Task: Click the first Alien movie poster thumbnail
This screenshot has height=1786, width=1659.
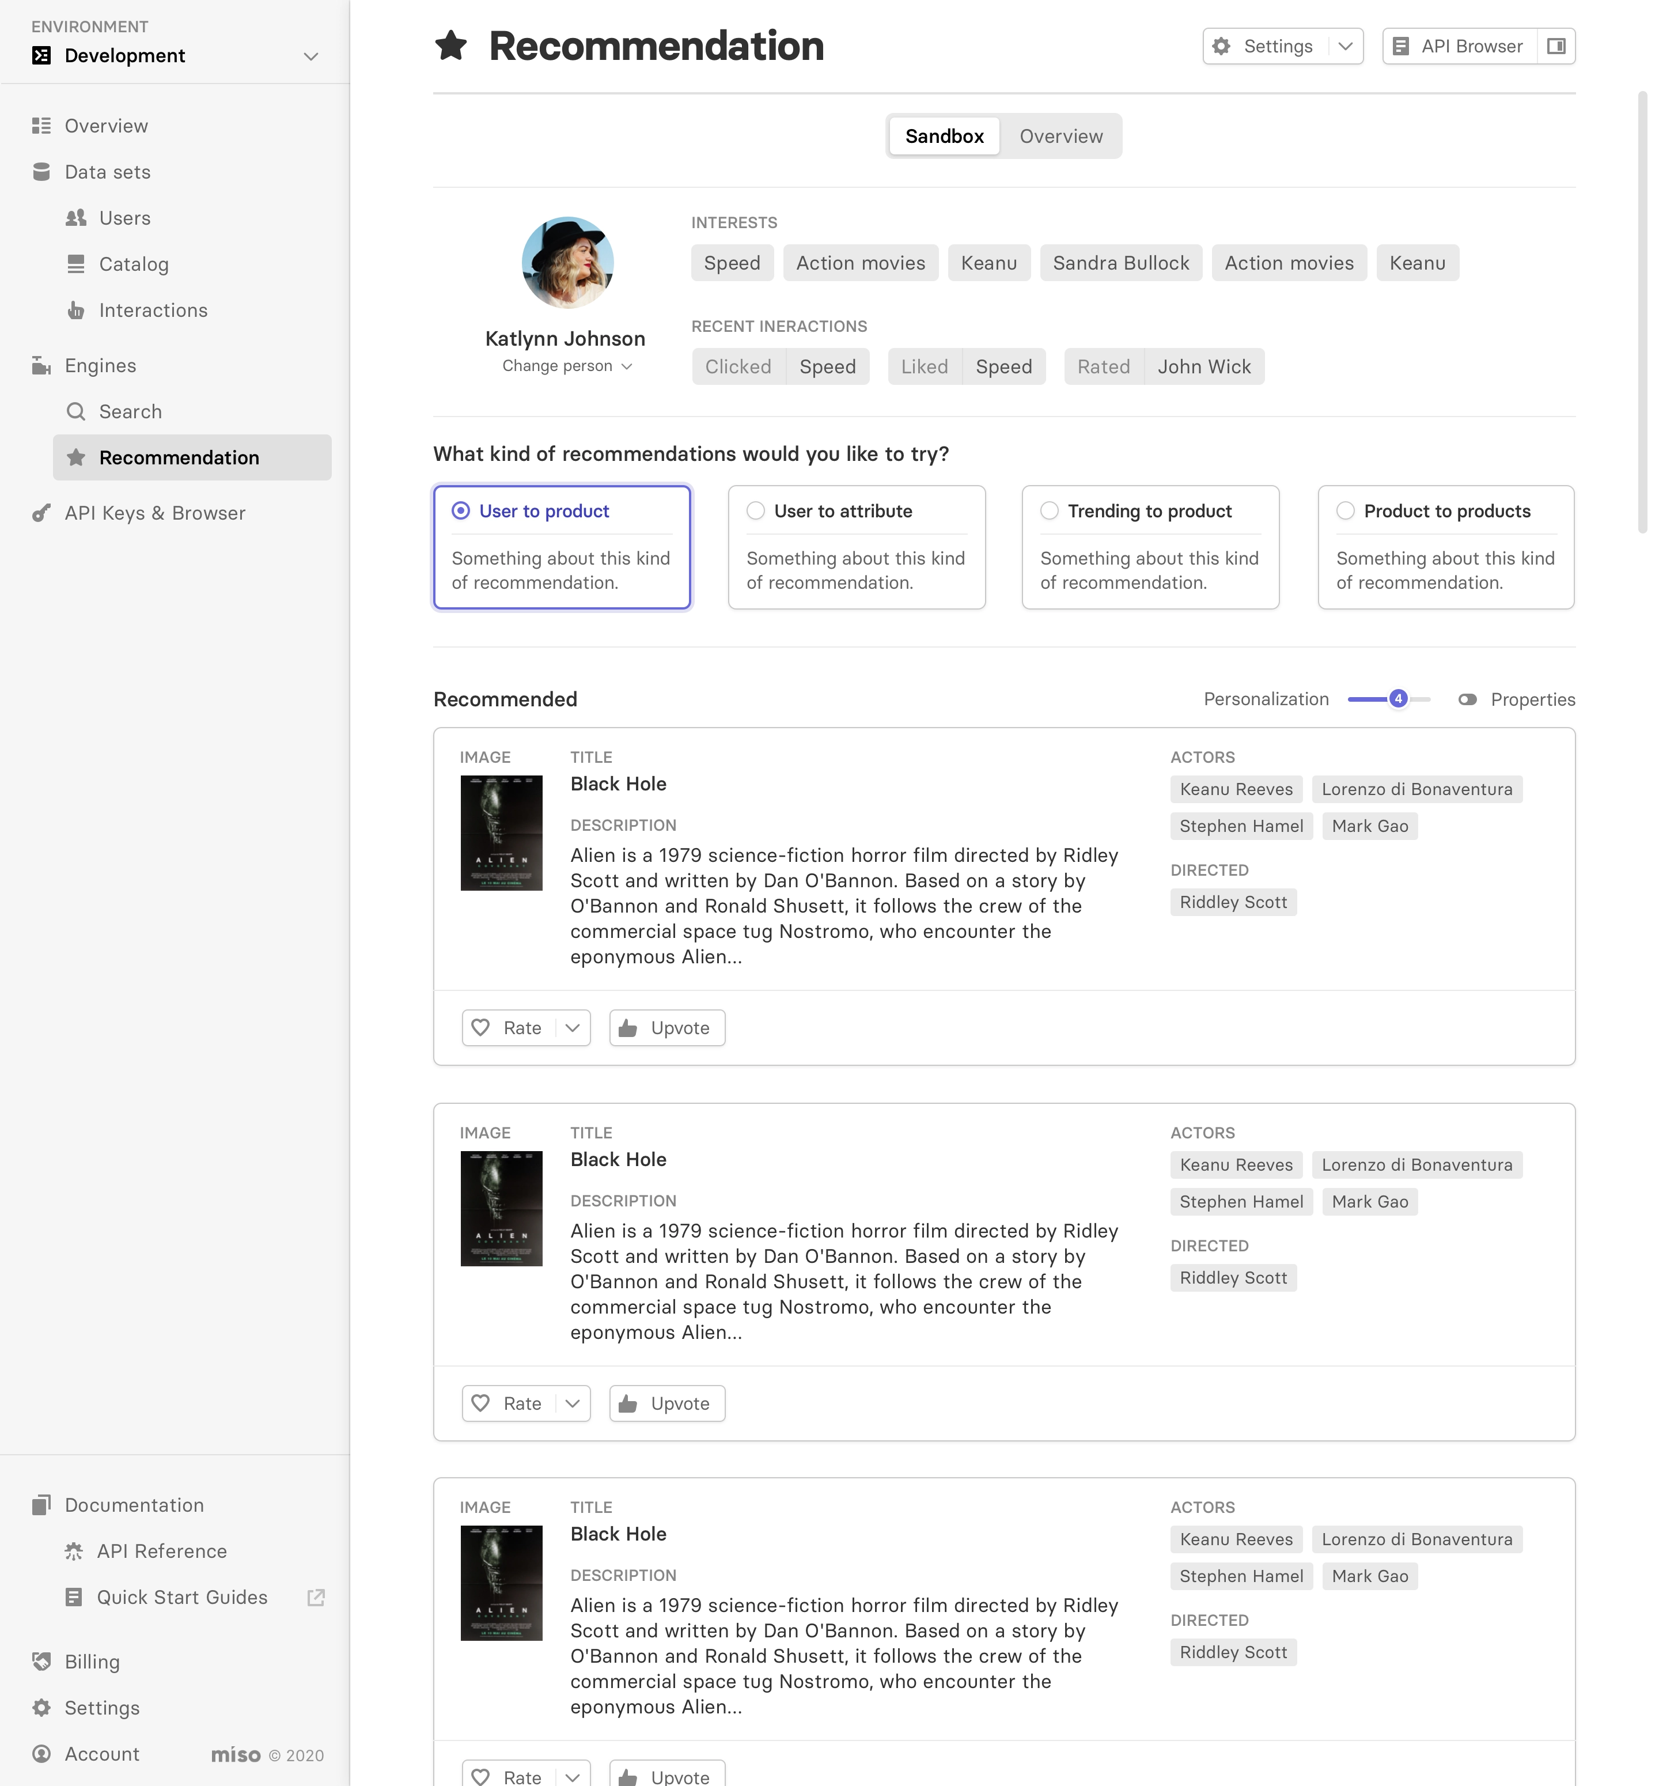Action: [501, 833]
